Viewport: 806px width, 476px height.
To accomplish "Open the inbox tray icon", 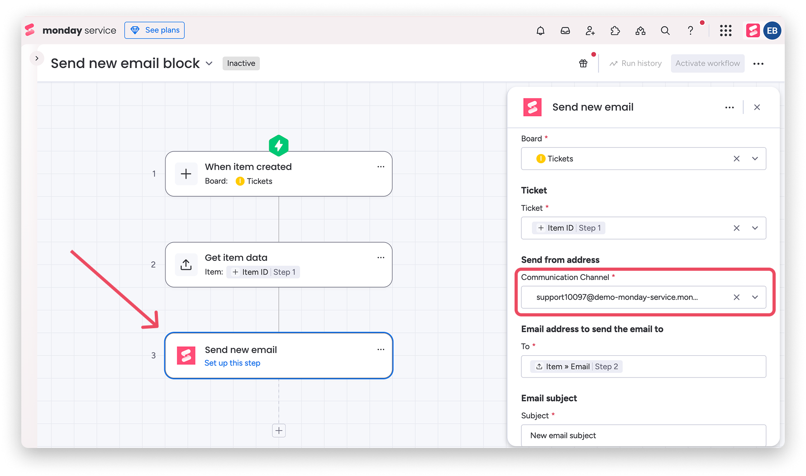I will pos(565,31).
